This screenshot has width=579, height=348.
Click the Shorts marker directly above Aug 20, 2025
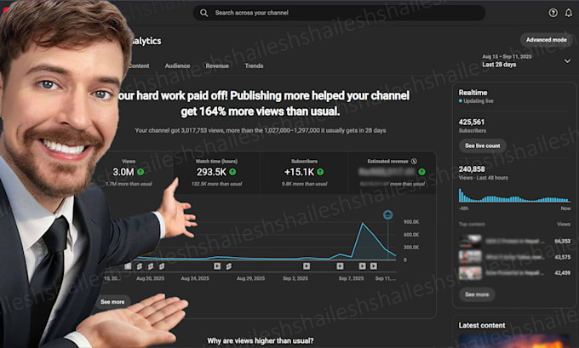pos(151,266)
